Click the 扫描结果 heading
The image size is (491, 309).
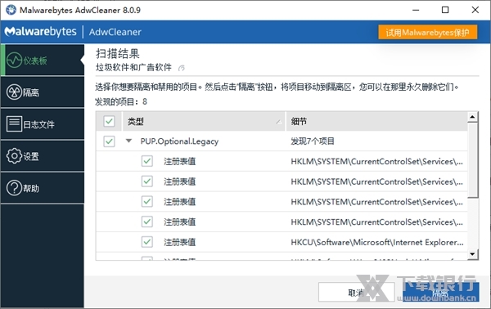point(117,53)
